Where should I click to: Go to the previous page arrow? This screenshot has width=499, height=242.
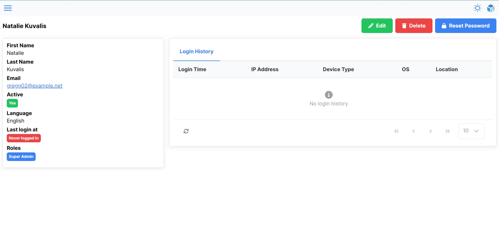(x=413, y=131)
